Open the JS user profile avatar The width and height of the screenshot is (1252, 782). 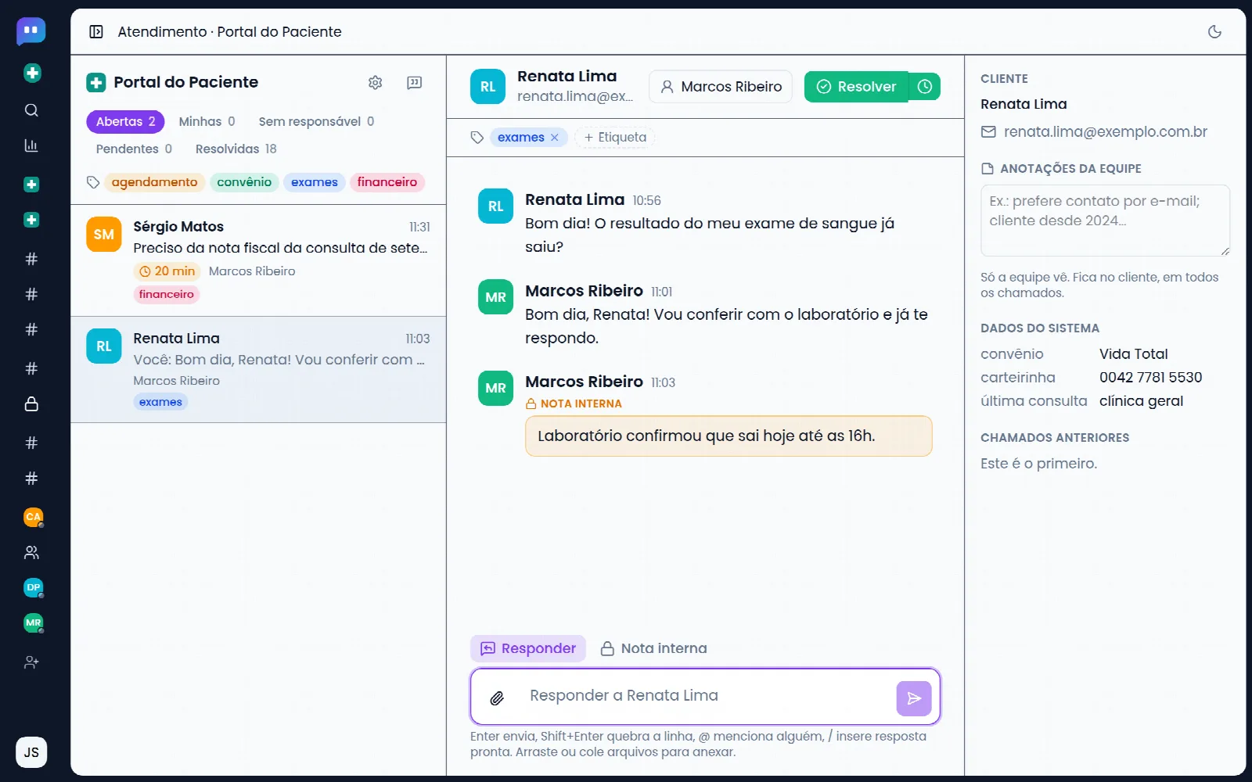[31, 752]
